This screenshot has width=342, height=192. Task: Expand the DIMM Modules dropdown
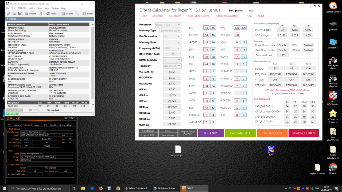(x=172, y=60)
